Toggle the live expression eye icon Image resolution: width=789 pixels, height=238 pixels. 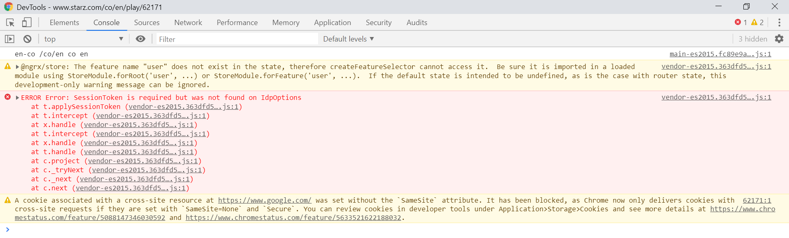(x=141, y=39)
